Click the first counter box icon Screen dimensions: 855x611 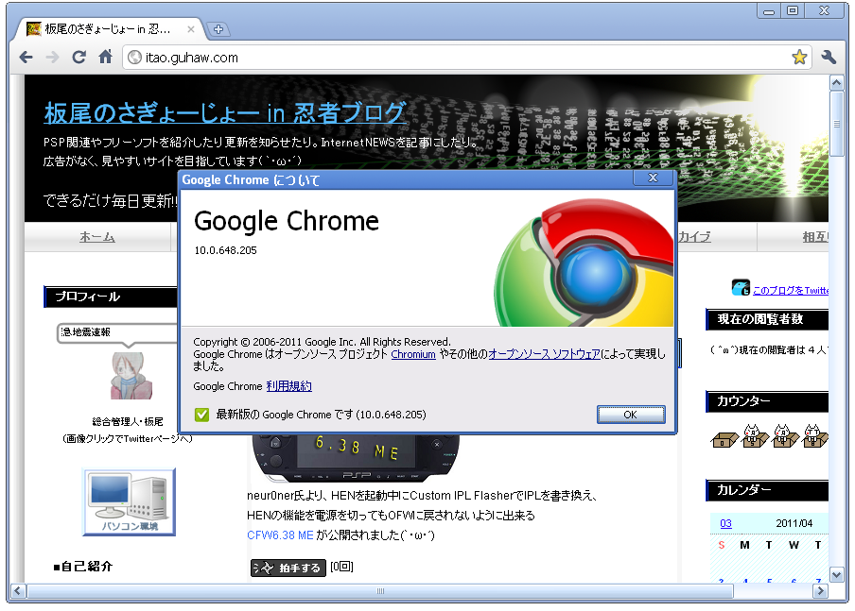click(x=724, y=438)
